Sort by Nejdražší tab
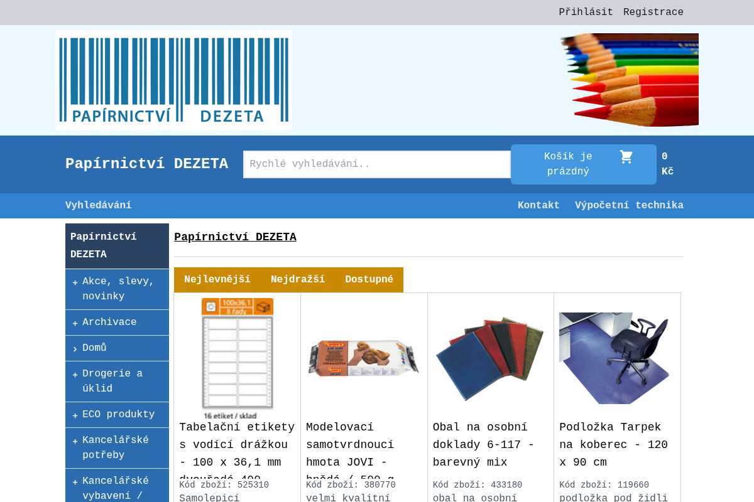754x502 pixels. [x=298, y=280]
